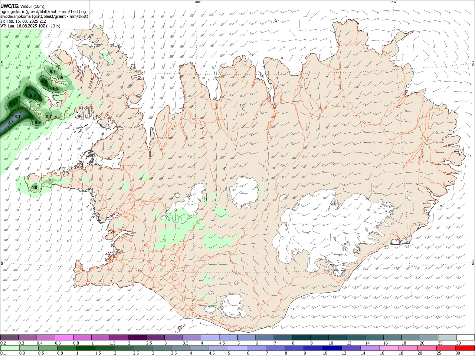Select the 2.5 precipitation value in Westfjords
Screen dimensions: 475x356
33,96
